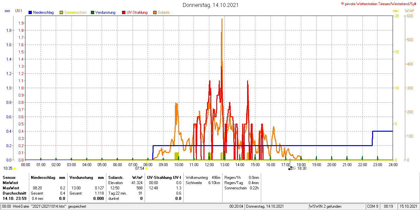420x210 pixels.
Task: Click the Verdunstung Gesamt value 1.118
Action: tap(99, 193)
